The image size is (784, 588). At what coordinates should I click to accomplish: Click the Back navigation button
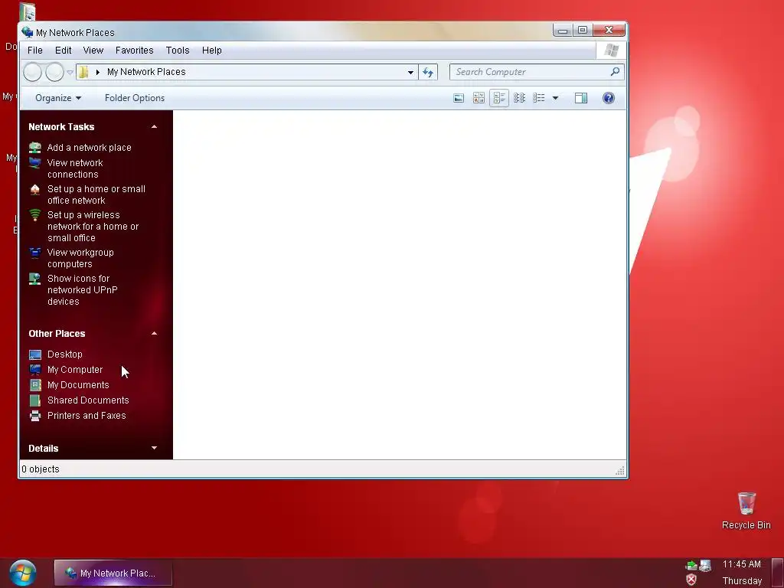(32, 72)
